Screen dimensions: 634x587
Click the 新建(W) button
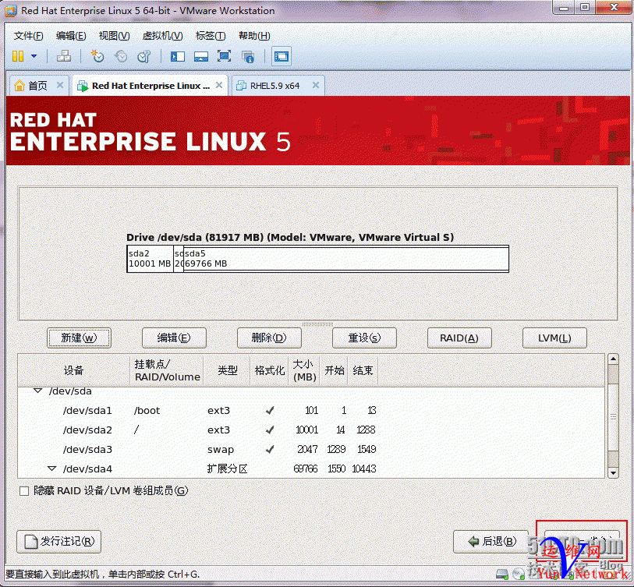pyautogui.click(x=79, y=338)
